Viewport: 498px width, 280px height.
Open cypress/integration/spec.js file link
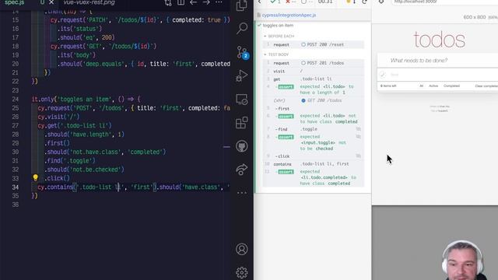[x=289, y=15]
